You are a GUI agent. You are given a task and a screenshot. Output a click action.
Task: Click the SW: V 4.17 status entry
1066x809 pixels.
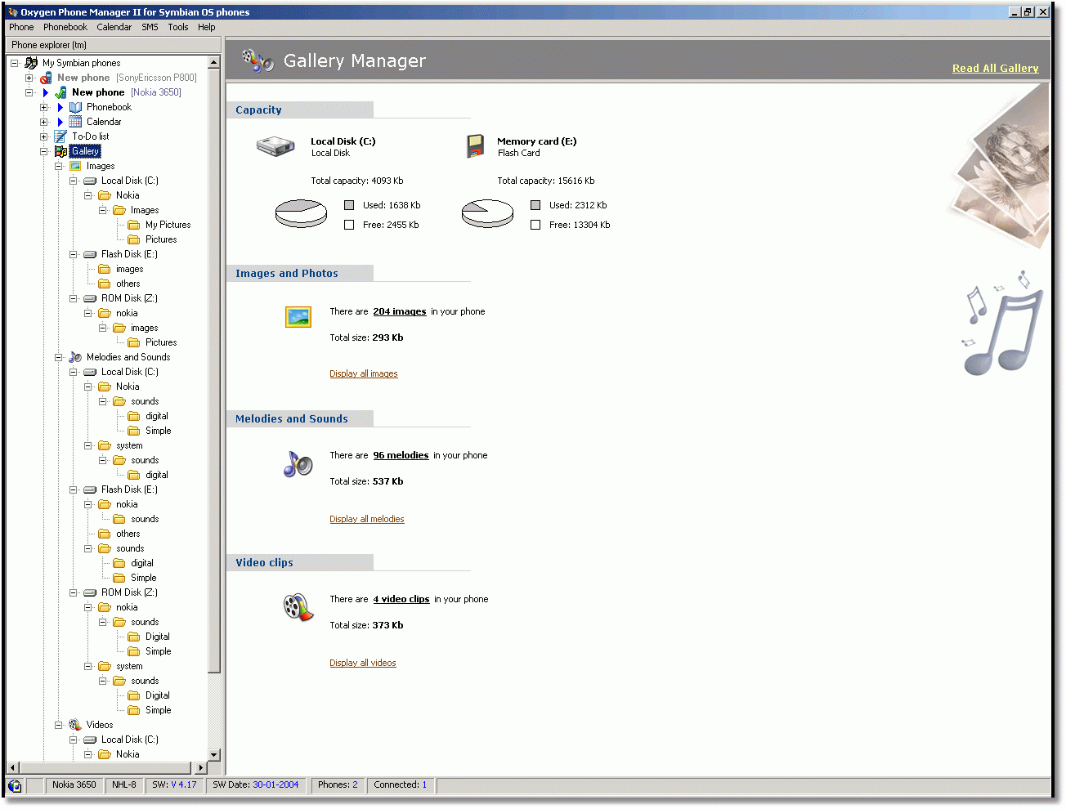(x=175, y=785)
